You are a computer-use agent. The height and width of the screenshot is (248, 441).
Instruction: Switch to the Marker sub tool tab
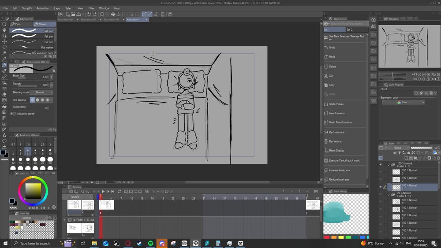[45, 24]
